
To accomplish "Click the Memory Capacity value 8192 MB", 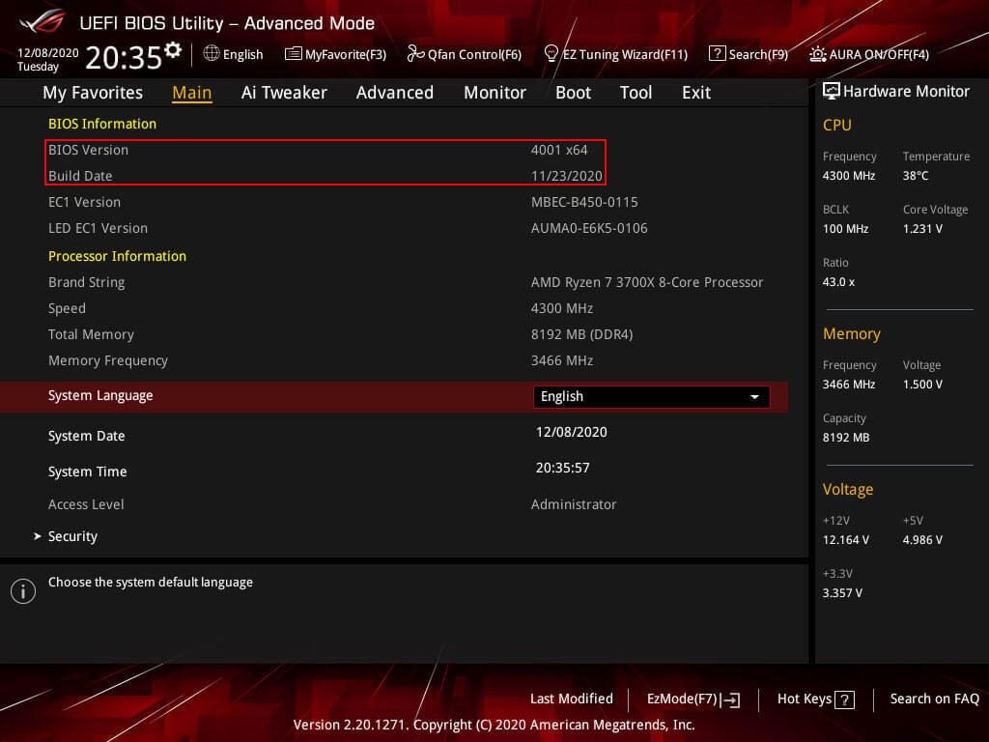I will 846,438.
